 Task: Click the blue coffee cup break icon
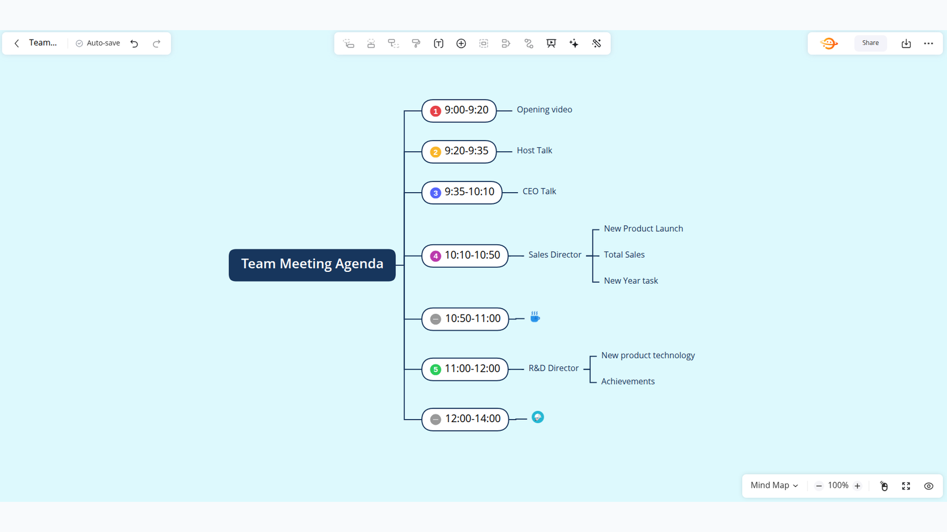click(x=535, y=317)
